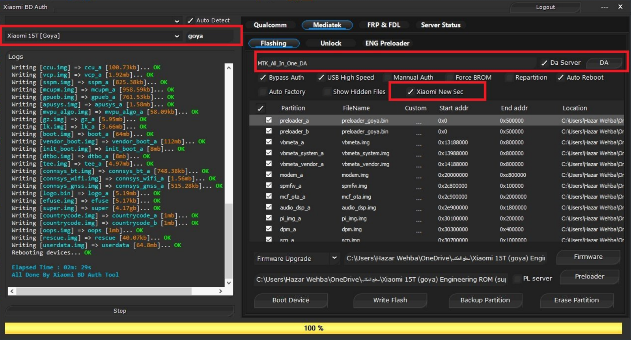Open the Server Status tab
This screenshot has width=631, height=340.
pos(441,25)
